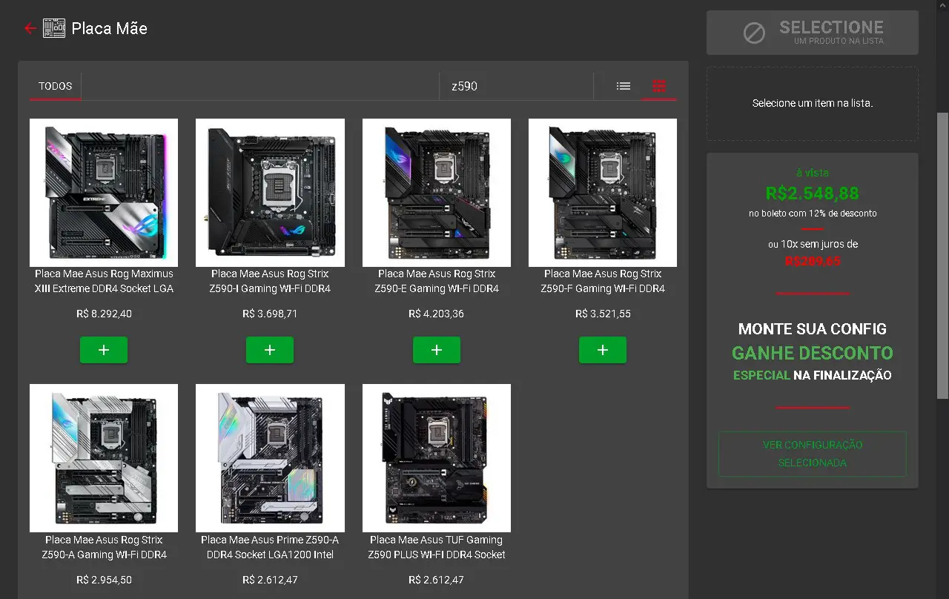This screenshot has height=599, width=949.
Task: Click title Rog Strix Z590-F Gaming WI-Fi
Action: point(603,281)
